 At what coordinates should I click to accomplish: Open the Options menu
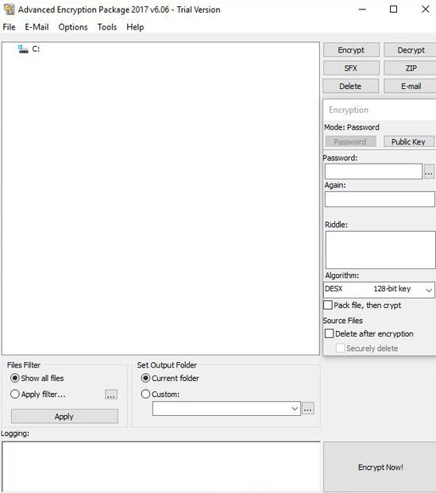point(73,27)
